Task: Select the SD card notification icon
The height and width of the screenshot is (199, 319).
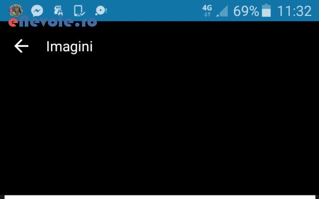Action: (x=59, y=11)
